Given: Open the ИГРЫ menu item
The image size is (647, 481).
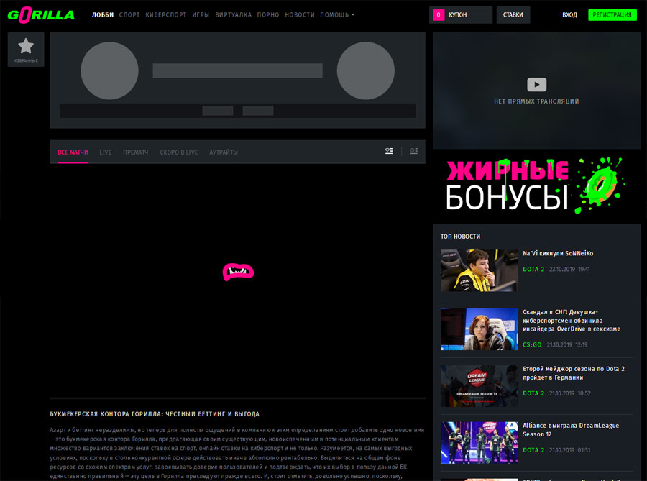Looking at the screenshot, I should [201, 15].
